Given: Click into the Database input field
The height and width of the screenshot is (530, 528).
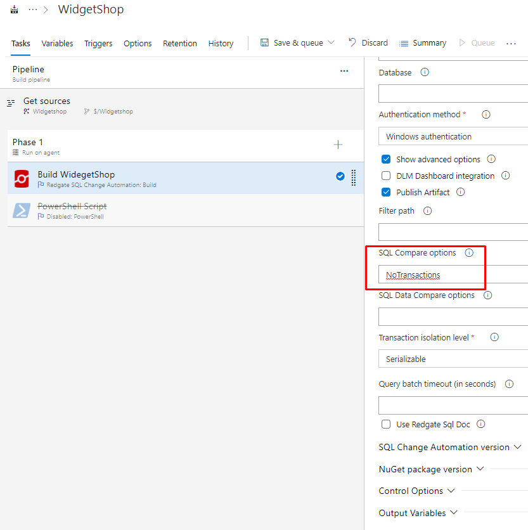Looking at the screenshot, I should coord(453,94).
